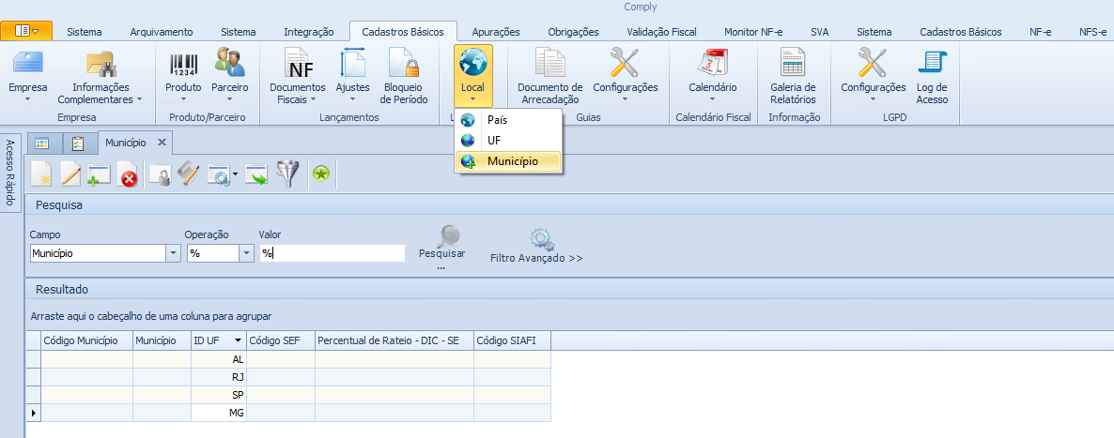Select País from the Local menu
The image size is (1114, 438).
point(497,120)
